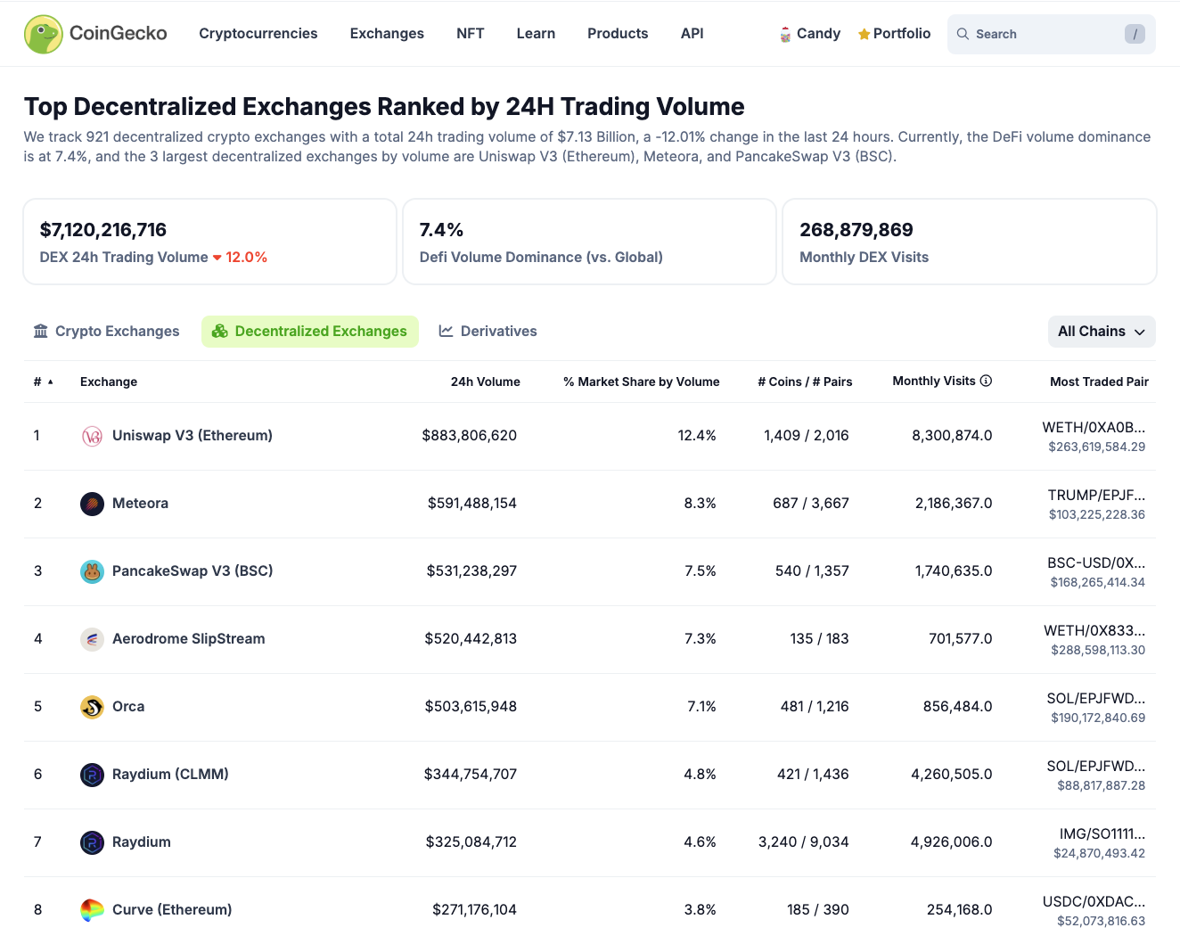The image size is (1180, 944).
Task: Open the All Chains dropdown
Action: [1102, 332]
